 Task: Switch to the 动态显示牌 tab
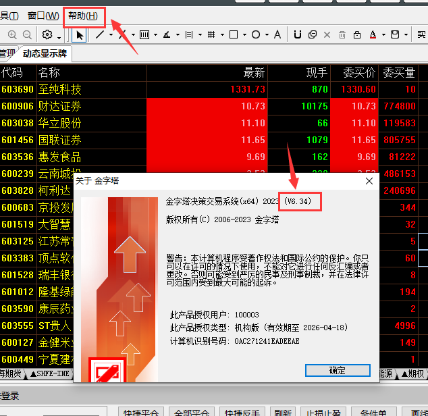(x=45, y=53)
